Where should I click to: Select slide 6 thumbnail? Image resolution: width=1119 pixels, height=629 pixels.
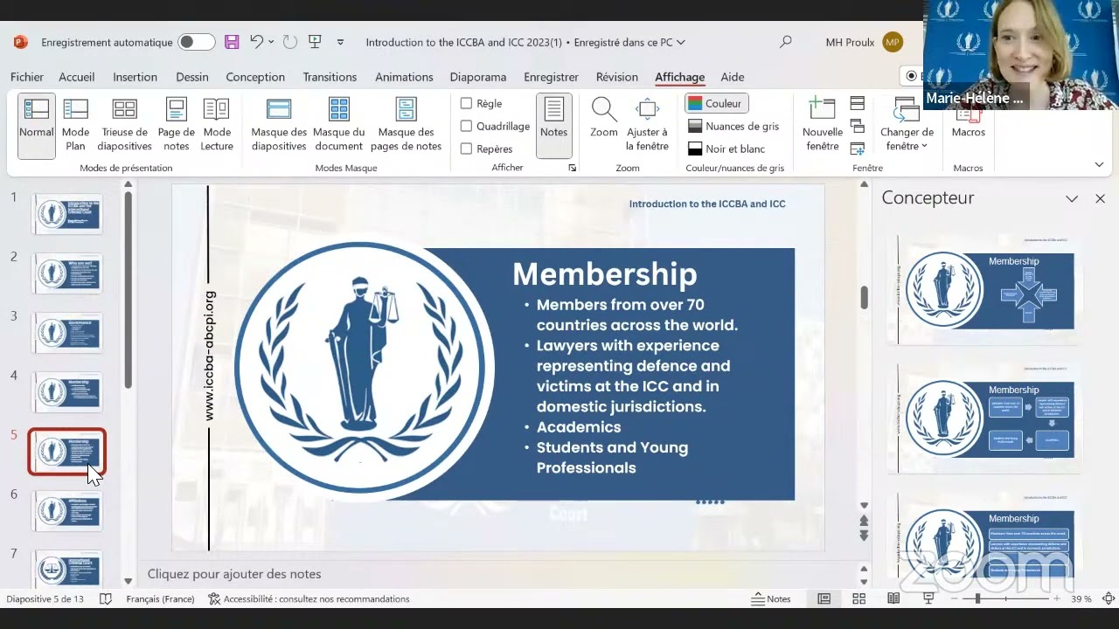coord(67,511)
